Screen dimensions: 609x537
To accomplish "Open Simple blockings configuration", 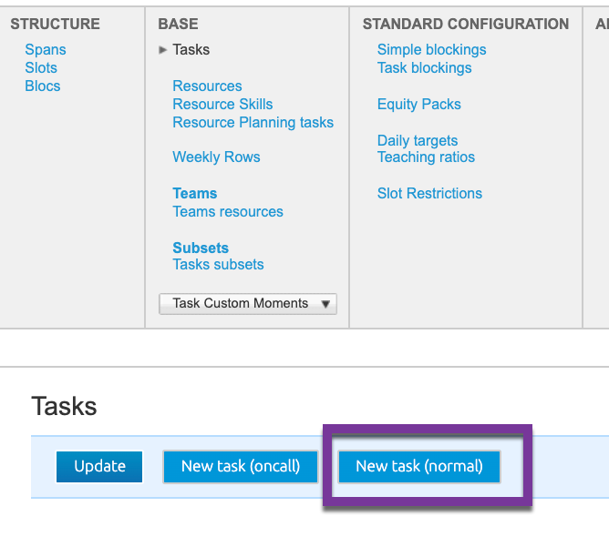I will pos(432,50).
